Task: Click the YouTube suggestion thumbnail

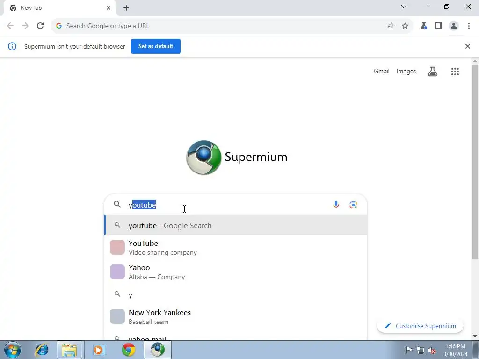Action: 117,247
